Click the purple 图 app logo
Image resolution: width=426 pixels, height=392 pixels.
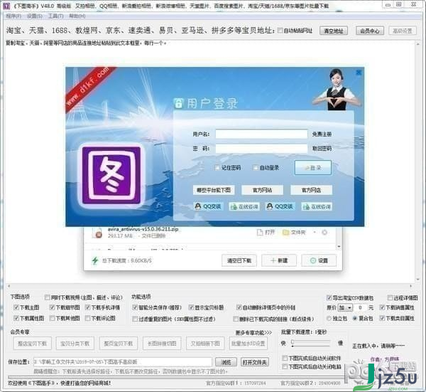point(111,175)
